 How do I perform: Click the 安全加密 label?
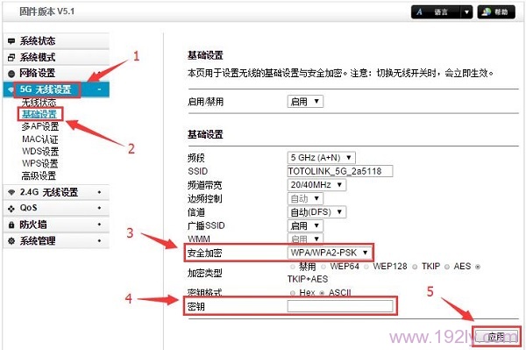[x=204, y=253]
